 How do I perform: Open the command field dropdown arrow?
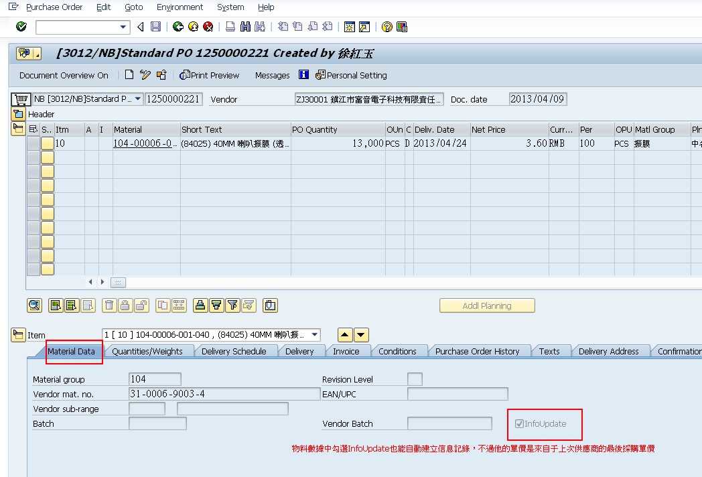pyautogui.click(x=123, y=27)
